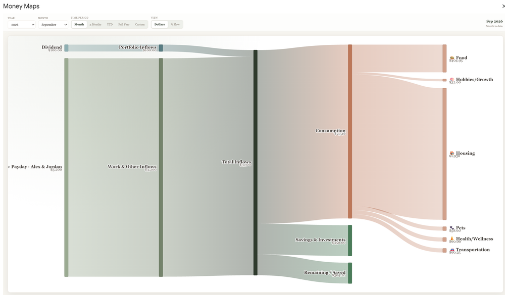This screenshot has width=505, height=295.
Task: Pick the Custom time period
Action: [x=140, y=24]
